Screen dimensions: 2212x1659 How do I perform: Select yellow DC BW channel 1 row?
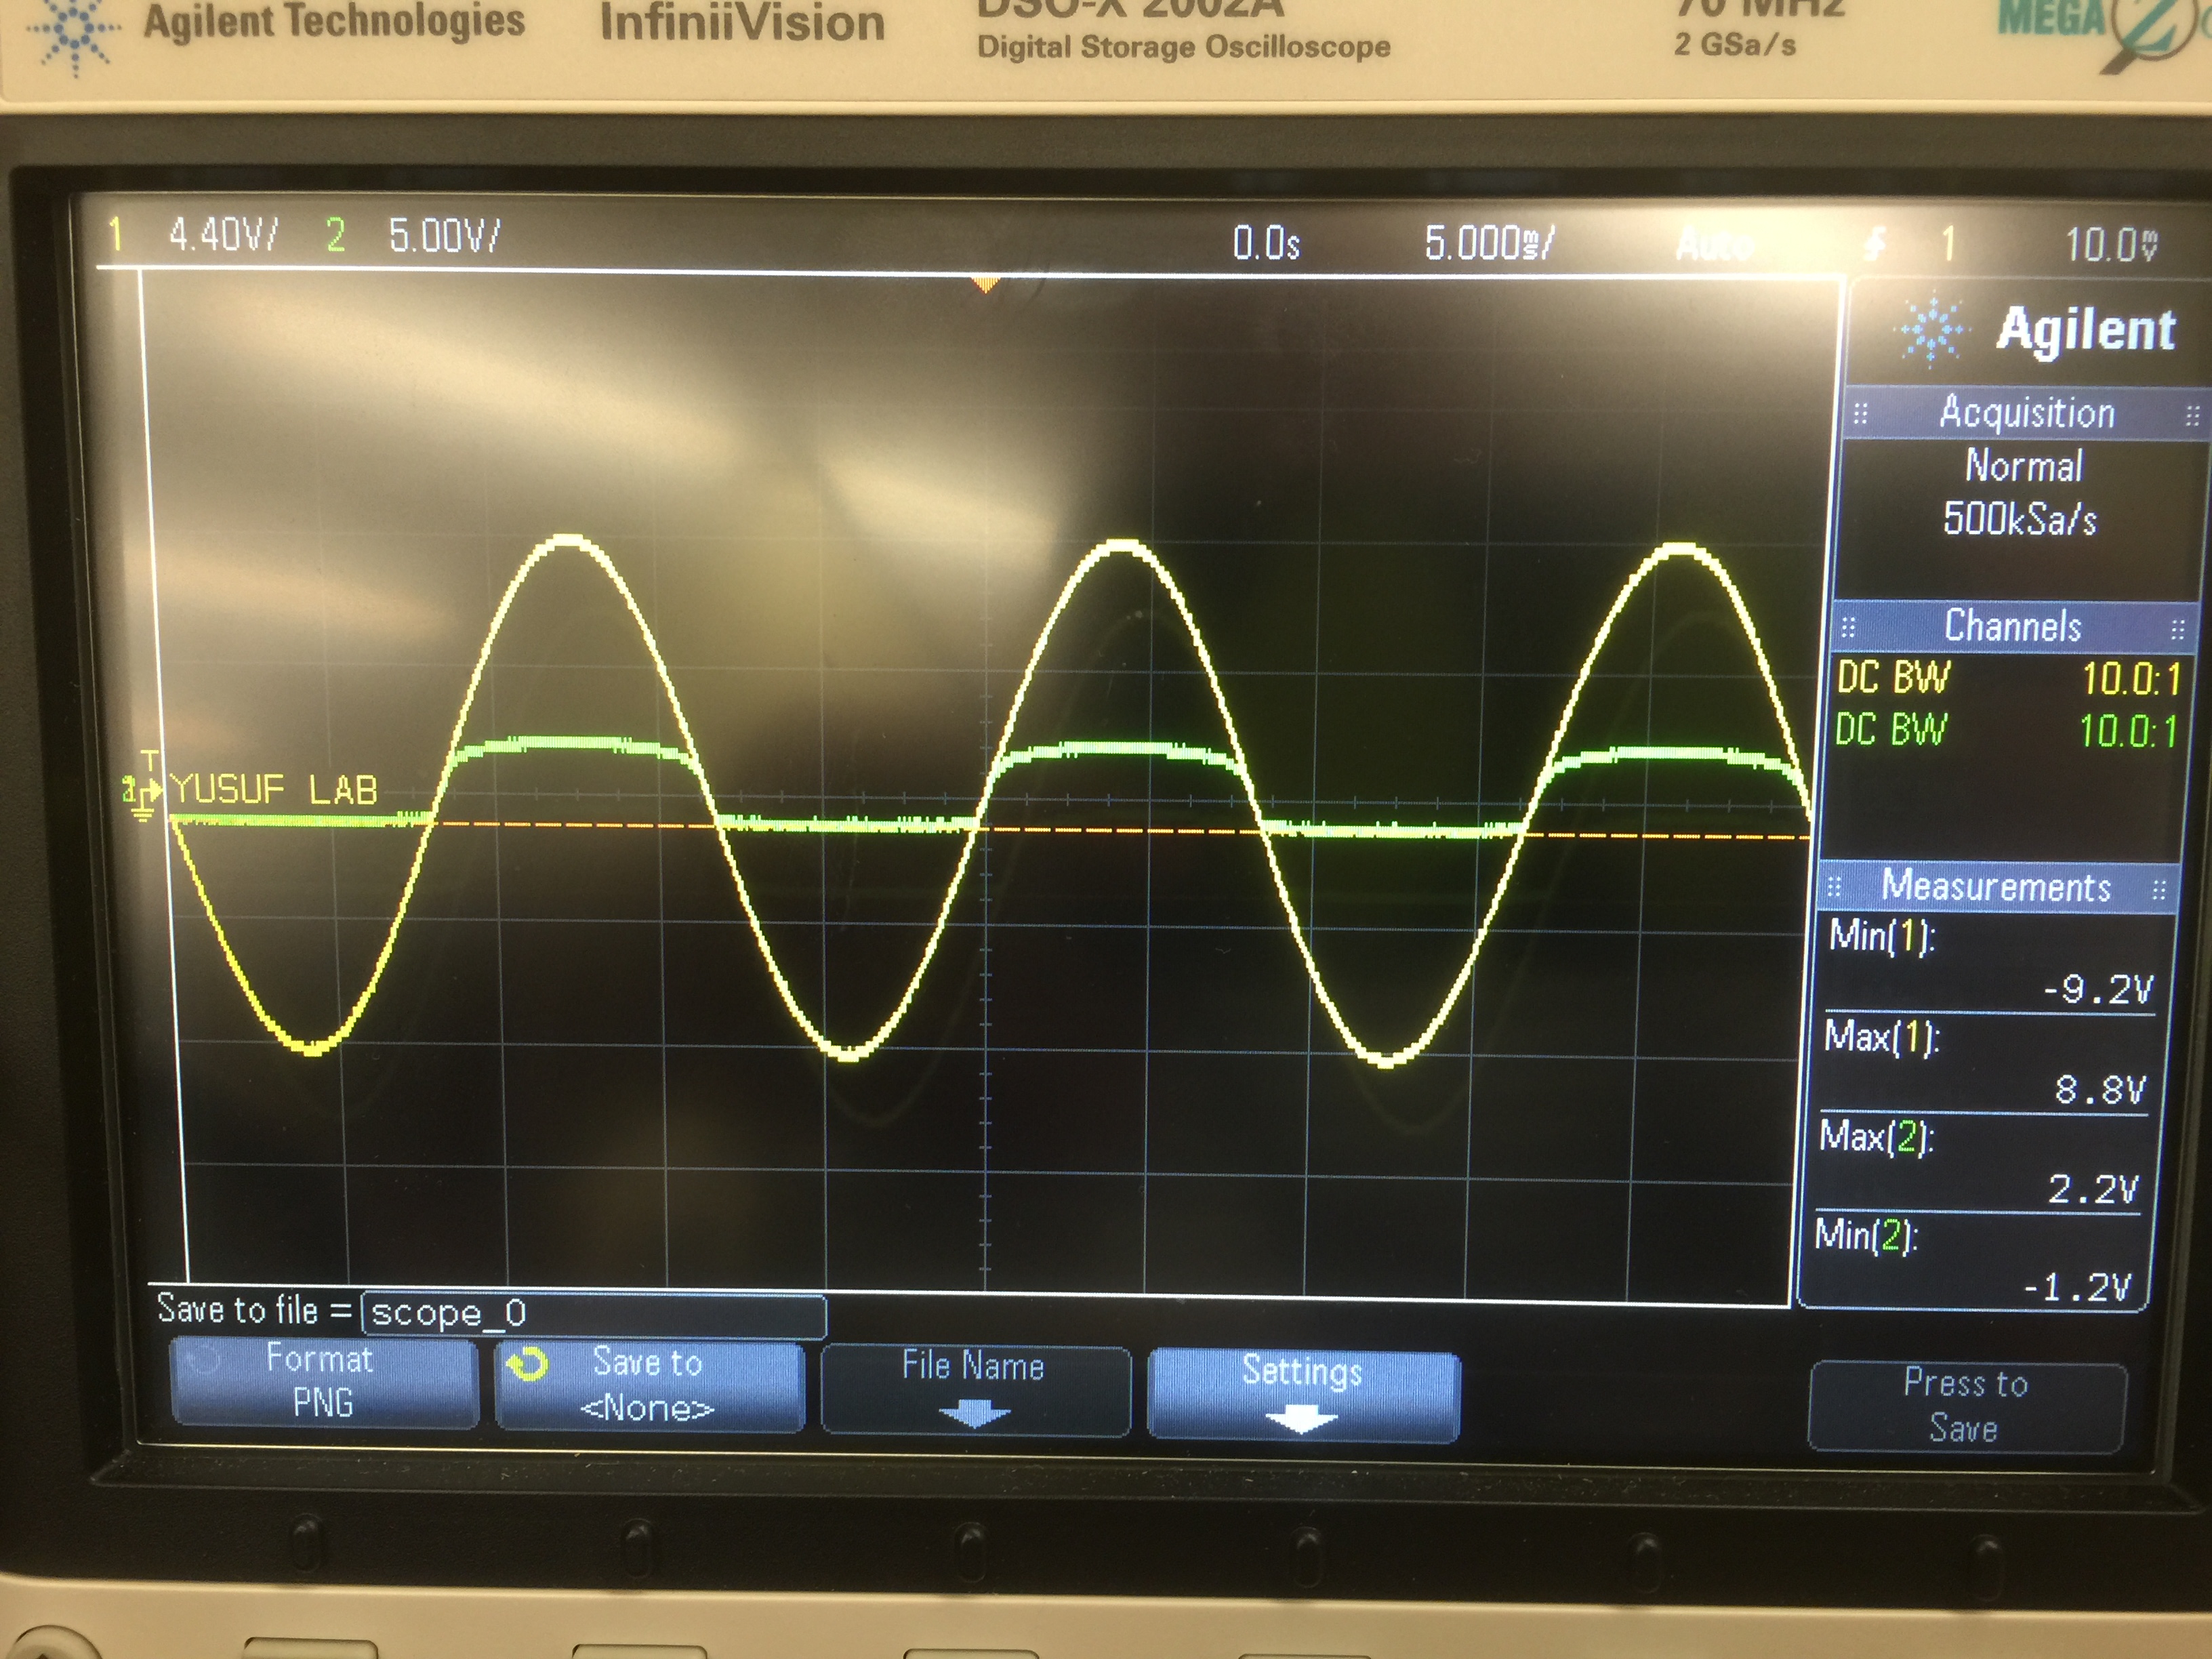click(x=2007, y=679)
